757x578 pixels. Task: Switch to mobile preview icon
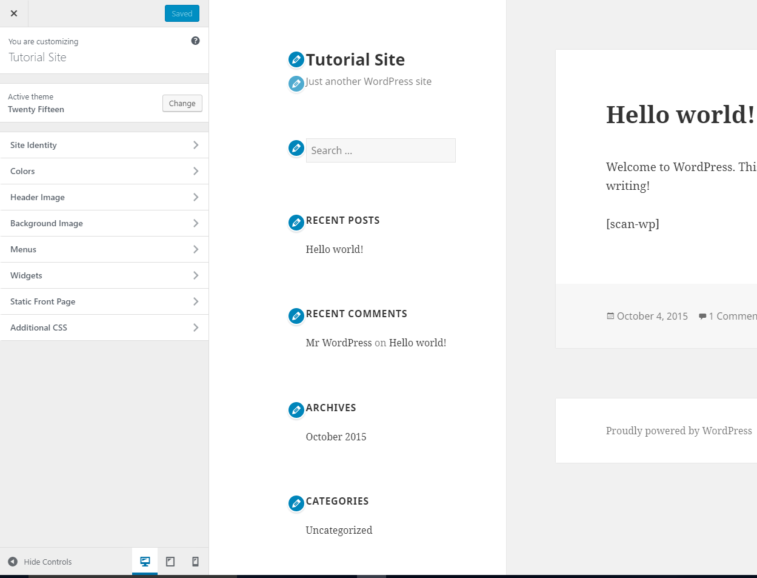click(195, 562)
